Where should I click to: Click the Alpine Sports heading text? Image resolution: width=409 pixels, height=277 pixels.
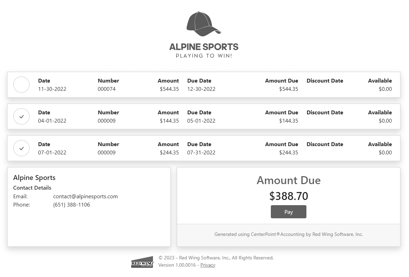click(x=34, y=178)
